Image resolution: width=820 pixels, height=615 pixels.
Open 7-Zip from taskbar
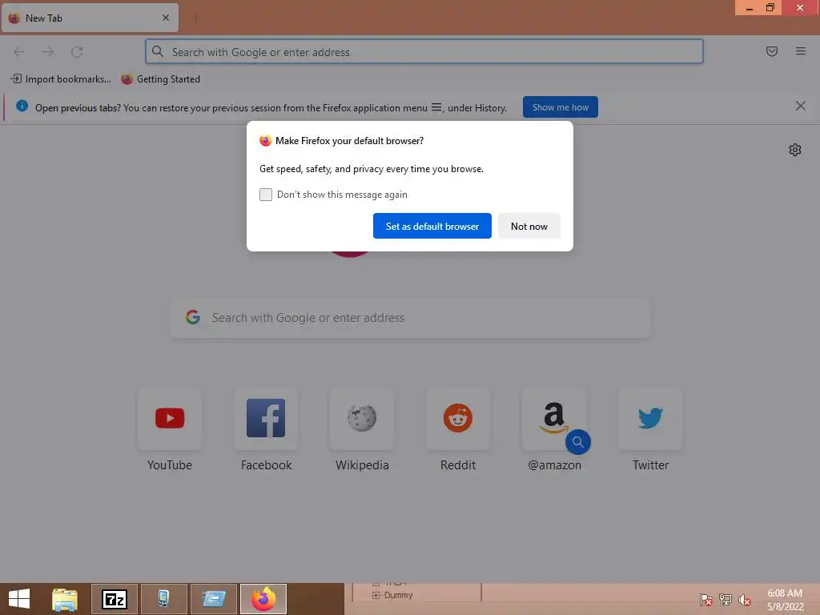point(115,599)
